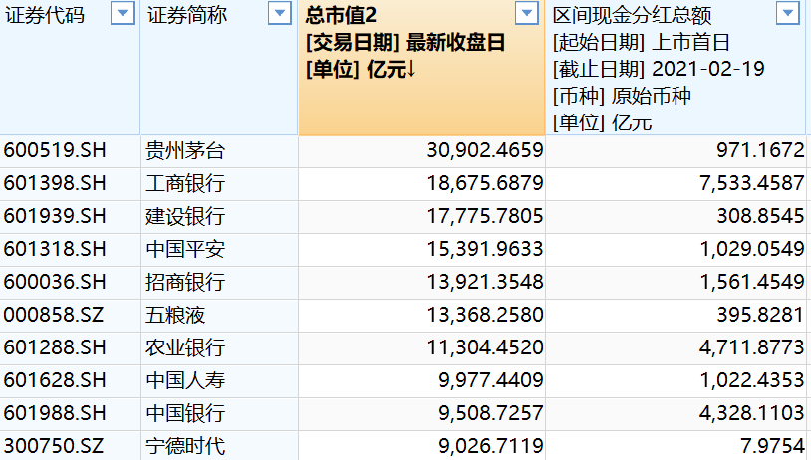Click the 招商银行 name cell

[219, 282]
